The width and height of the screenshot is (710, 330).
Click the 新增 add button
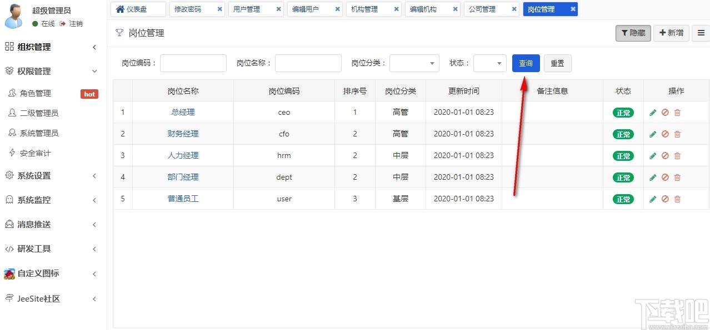671,33
